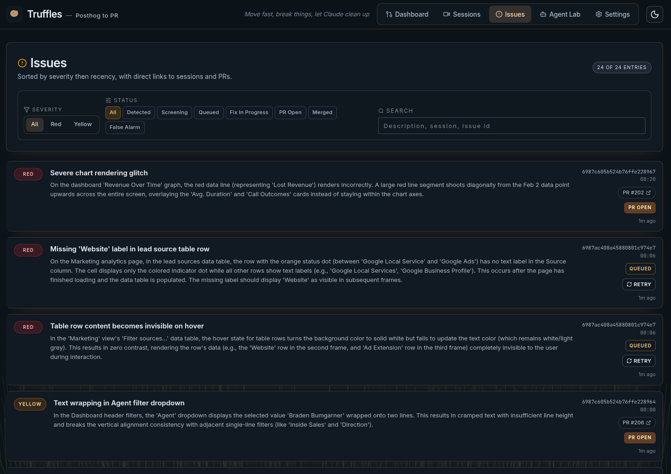
Task: Select the Red severity filter
Action: point(56,124)
